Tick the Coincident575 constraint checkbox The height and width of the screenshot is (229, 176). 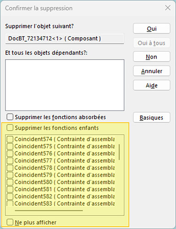tap(10, 146)
